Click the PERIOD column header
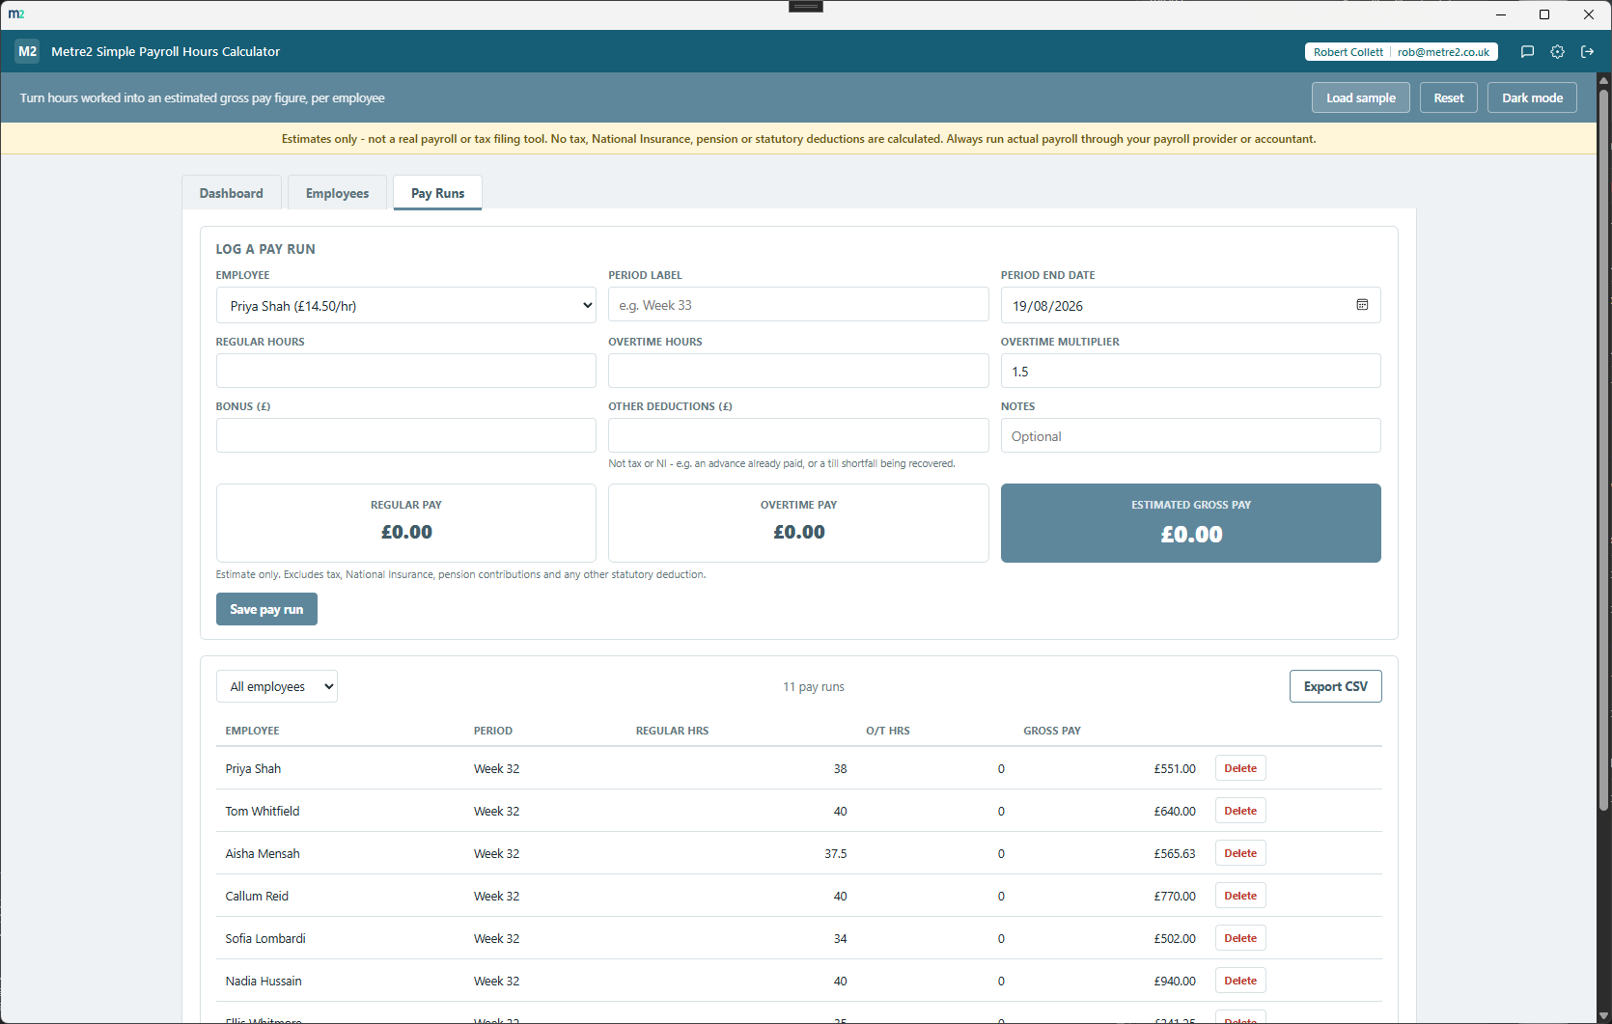This screenshot has width=1612, height=1024. point(493,731)
